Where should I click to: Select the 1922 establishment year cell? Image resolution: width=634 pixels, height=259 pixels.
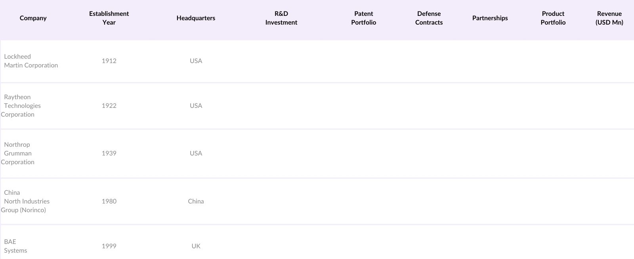[x=109, y=106]
